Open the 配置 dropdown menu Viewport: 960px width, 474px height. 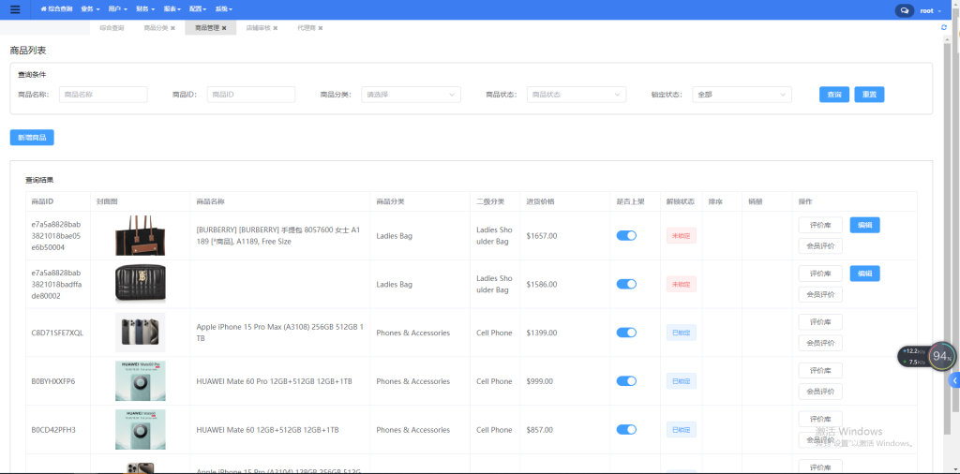(198, 9)
